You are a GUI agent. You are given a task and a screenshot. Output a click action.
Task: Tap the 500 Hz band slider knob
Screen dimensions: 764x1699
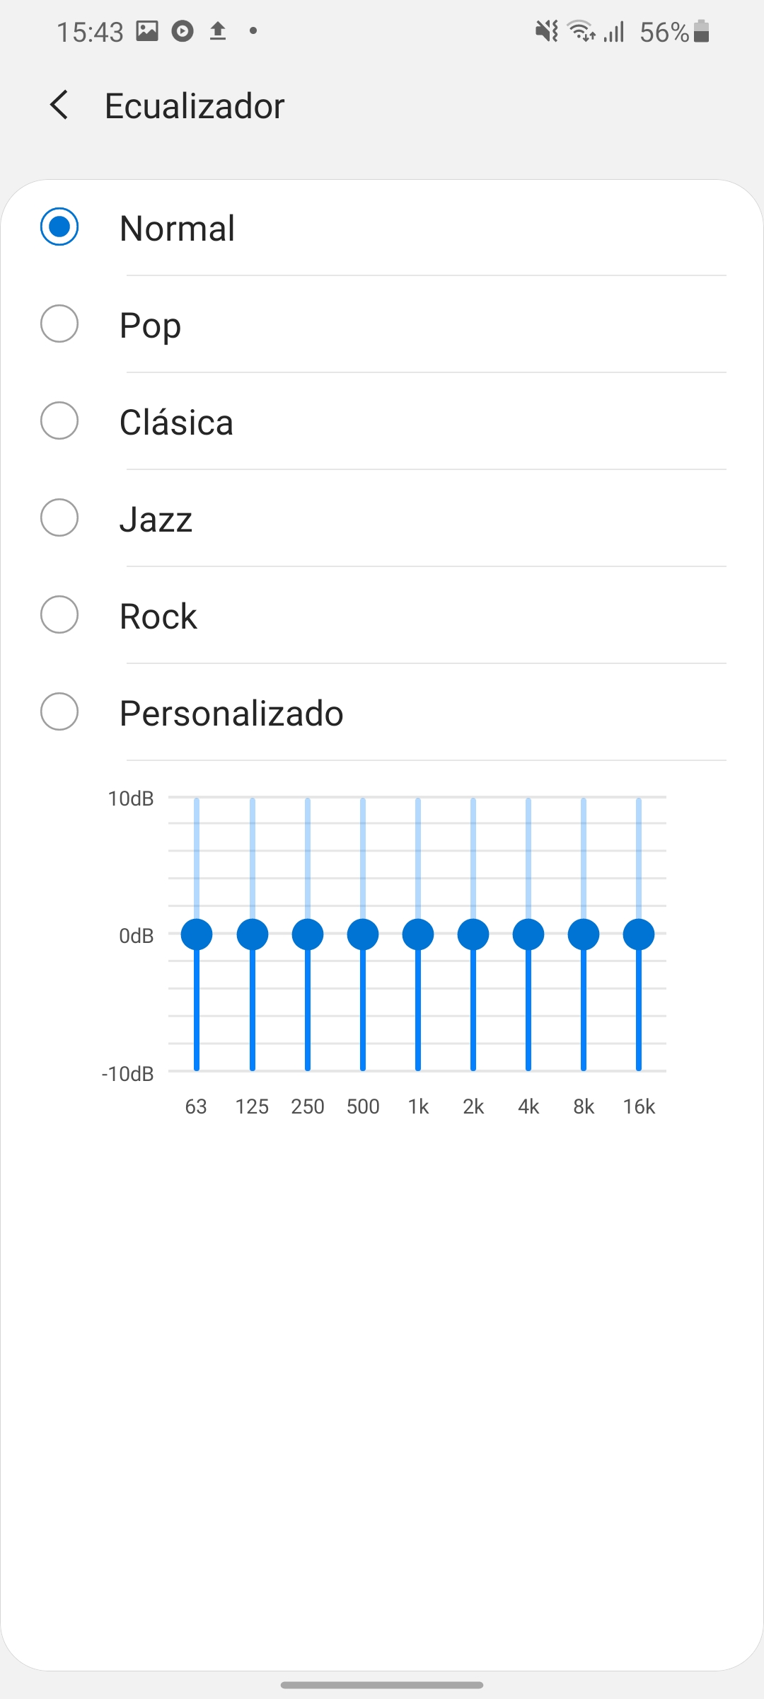(363, 934)
